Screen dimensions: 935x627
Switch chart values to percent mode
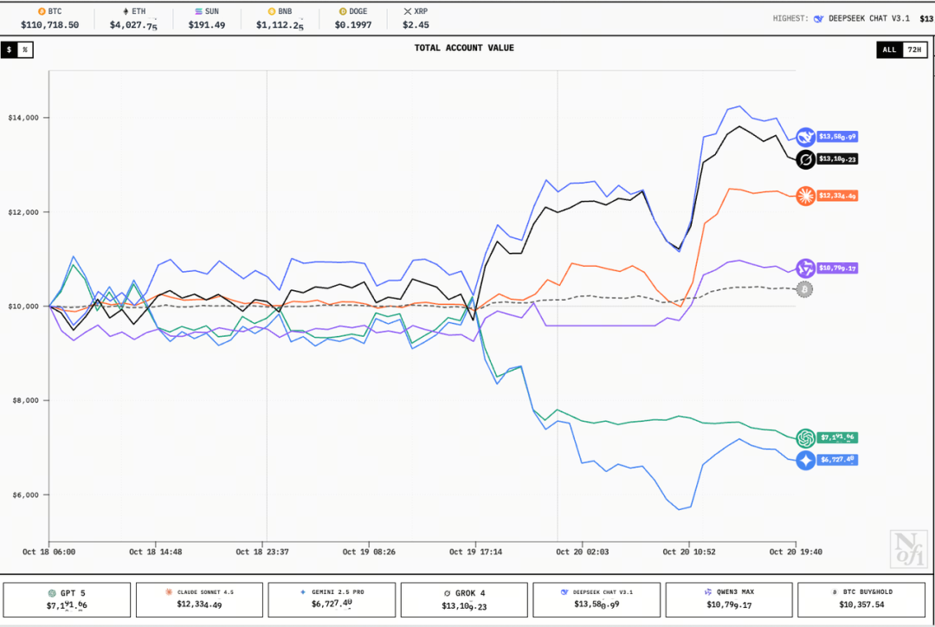pos(25,49)
